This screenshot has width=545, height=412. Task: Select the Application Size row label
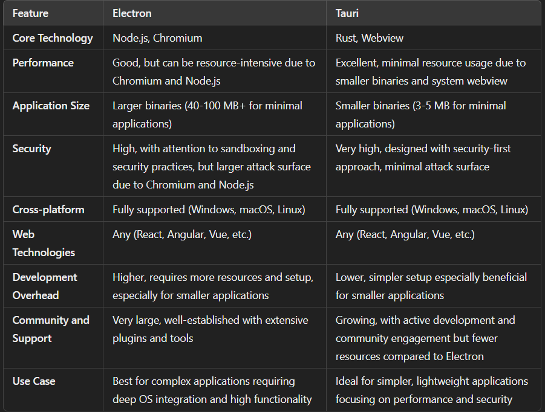[51, 106]
